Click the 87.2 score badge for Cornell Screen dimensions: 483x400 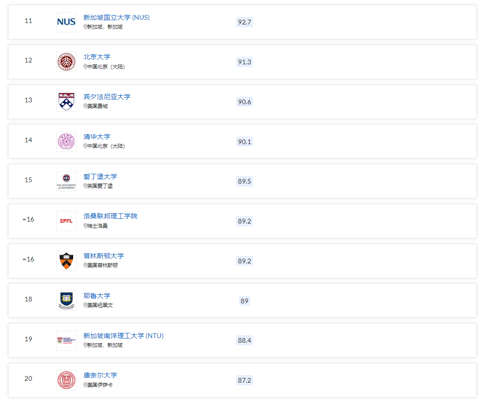tap(244, 380)
